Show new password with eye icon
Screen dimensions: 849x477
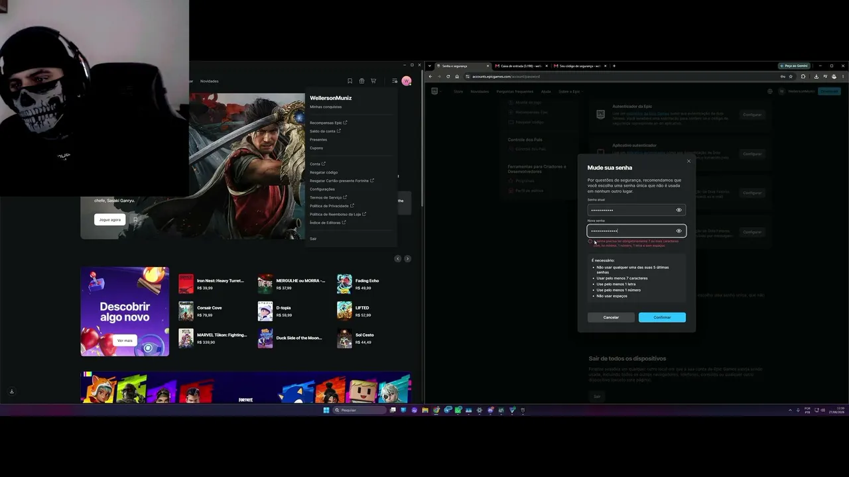[x=679, y=231]
